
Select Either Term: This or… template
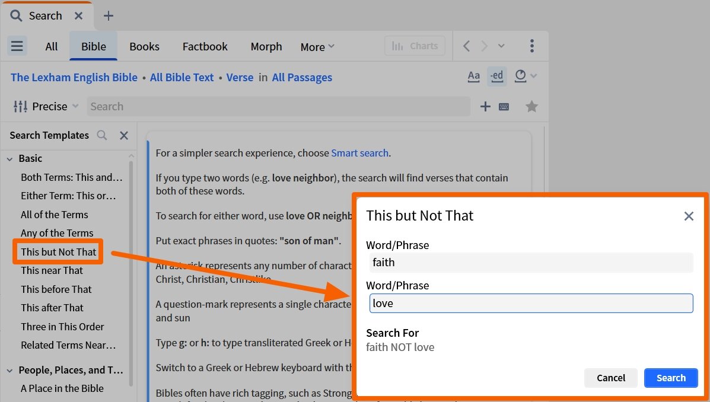point(68,196)
